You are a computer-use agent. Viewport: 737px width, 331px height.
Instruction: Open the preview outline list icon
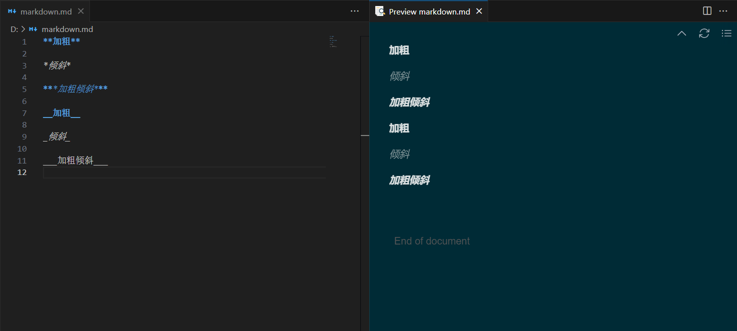coord(727,33)
